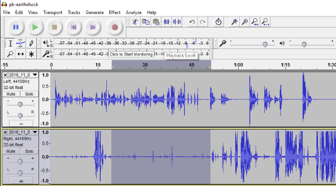This screenshot has height=186, width=336.
Task: Click the Left track gain slider
Action: (20, 104)
